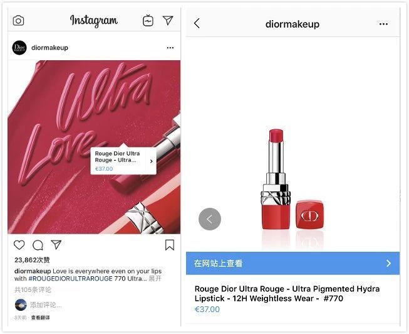The height and width of the screenshot is (334, 409).
Task: Open the camera icon in Instagram header
Action: pos(19,20)
